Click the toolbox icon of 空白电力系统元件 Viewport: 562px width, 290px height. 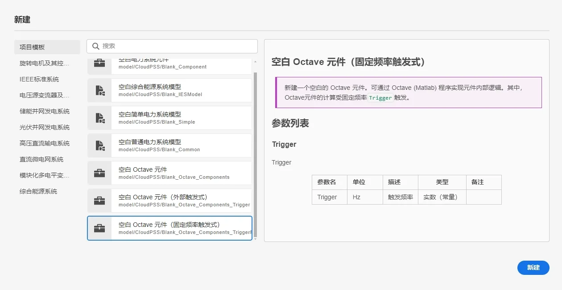tap(99, 62)
